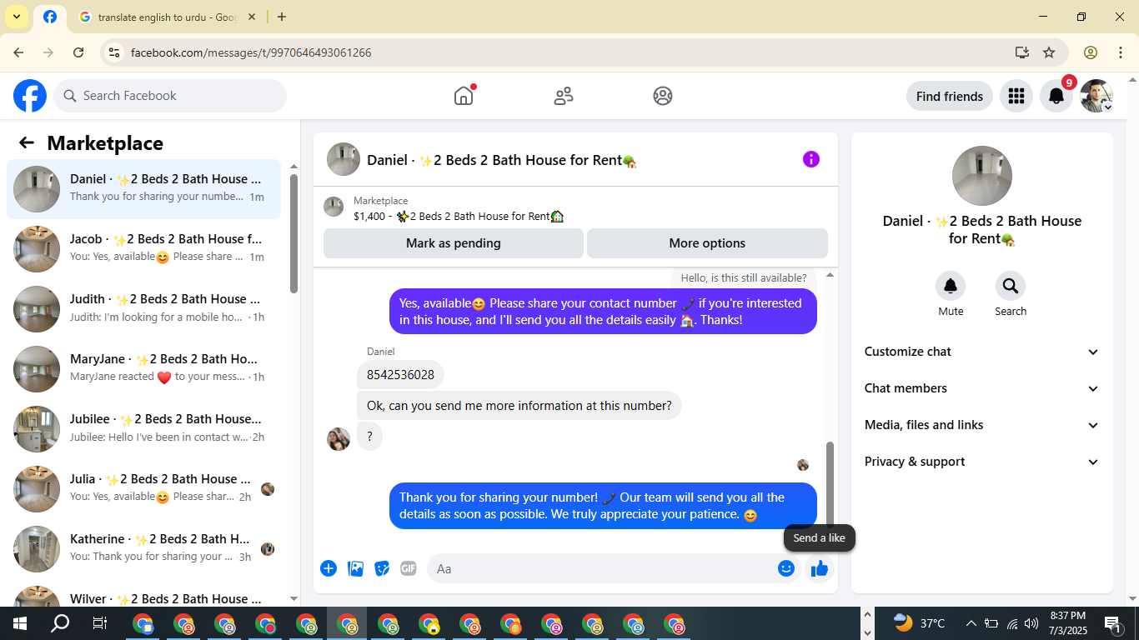Open conversation information purple icon

811,159
